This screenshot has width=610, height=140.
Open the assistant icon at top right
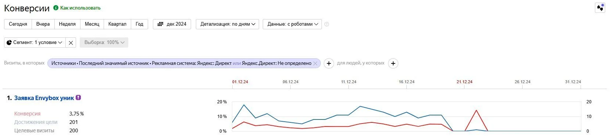point(600,8)
